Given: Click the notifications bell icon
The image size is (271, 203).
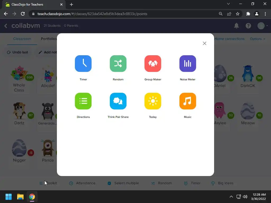Looking at the screenshot, I should (236, 26).
